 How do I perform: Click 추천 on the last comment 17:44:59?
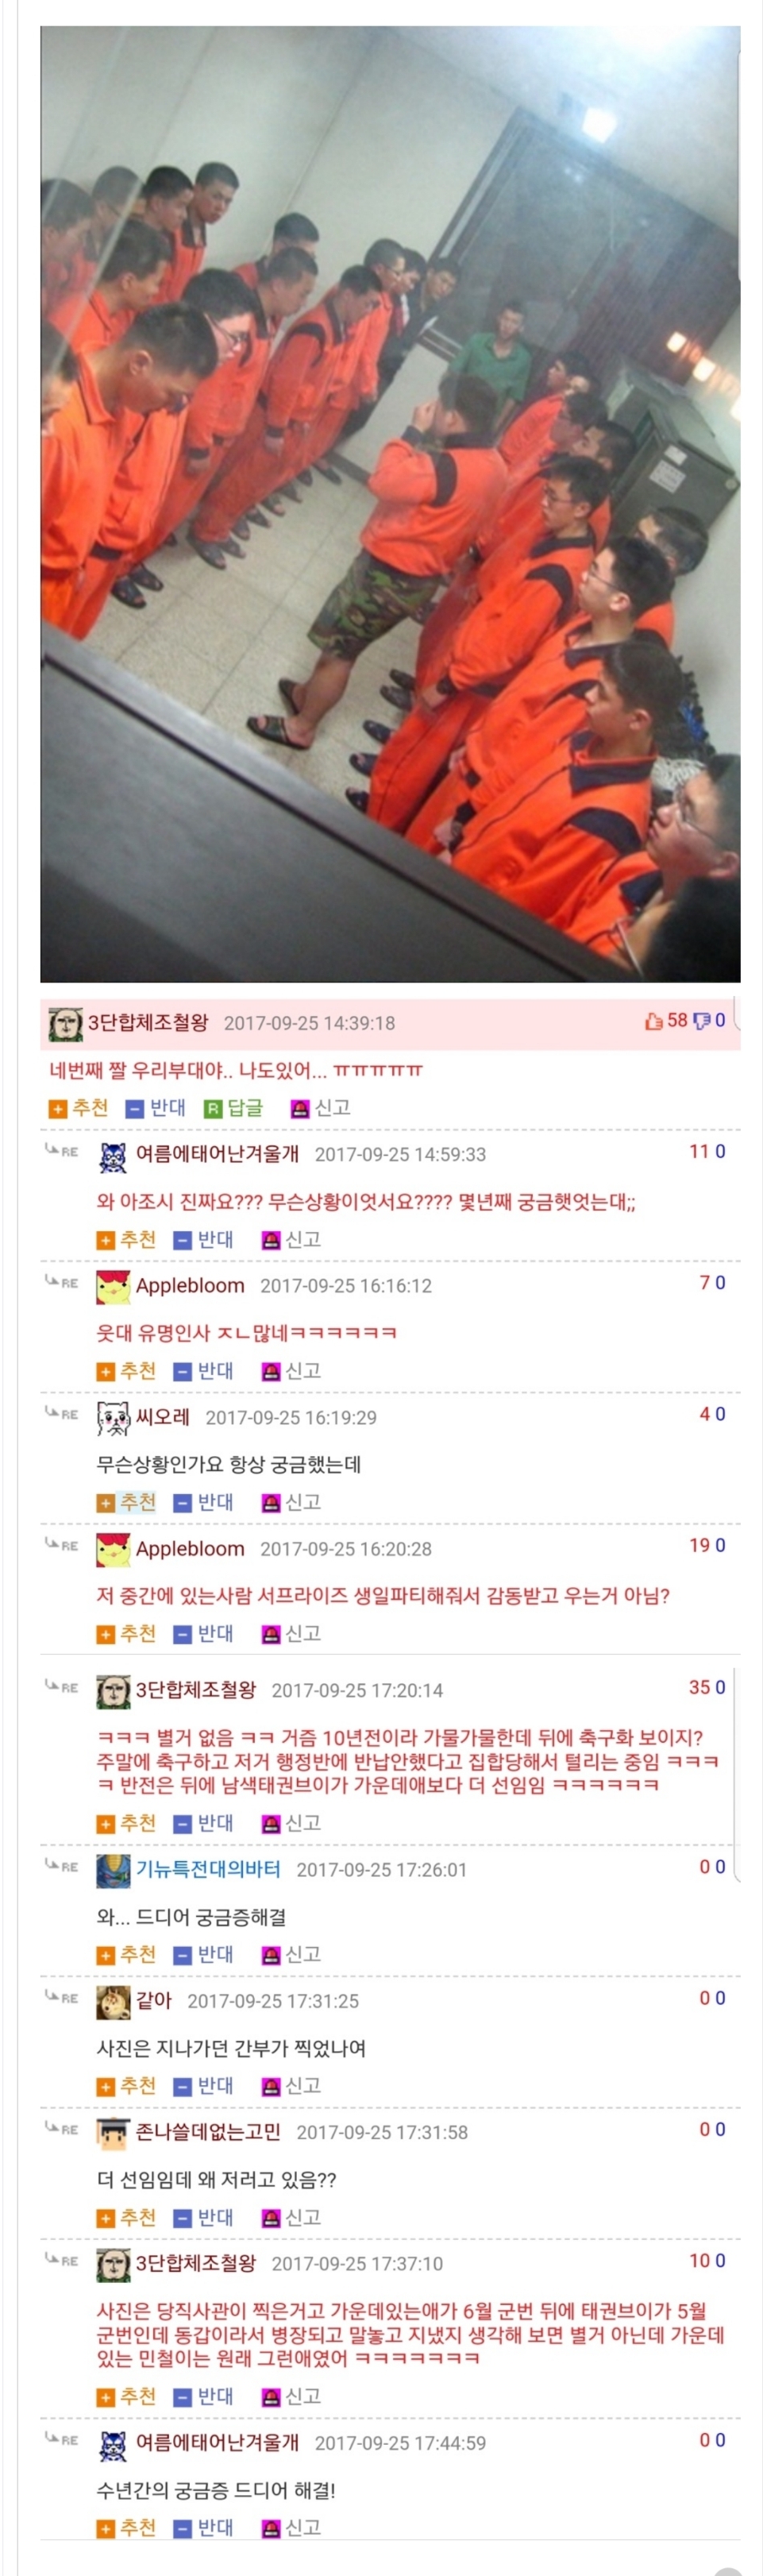point(126,2527)
